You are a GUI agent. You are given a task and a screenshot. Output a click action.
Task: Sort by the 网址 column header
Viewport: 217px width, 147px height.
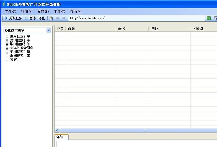click(170, 29)
